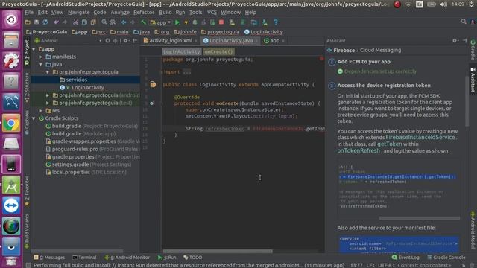Open the VCS menu
Viewport: 477px width, 268px height.
212,13
